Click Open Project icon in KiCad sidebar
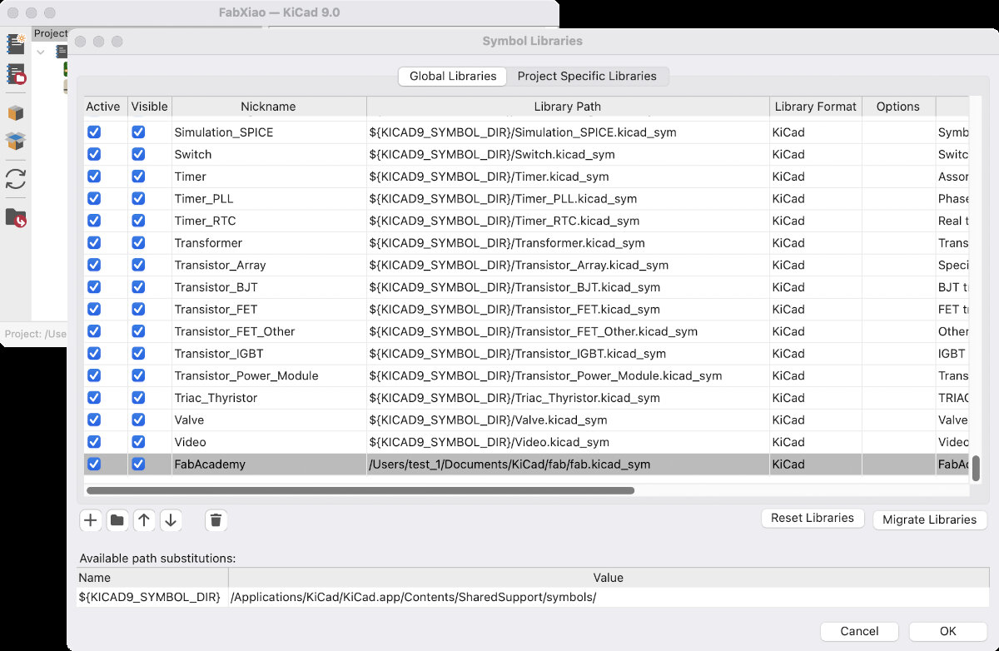Screen dimensions: 999x651 [16, 75]
